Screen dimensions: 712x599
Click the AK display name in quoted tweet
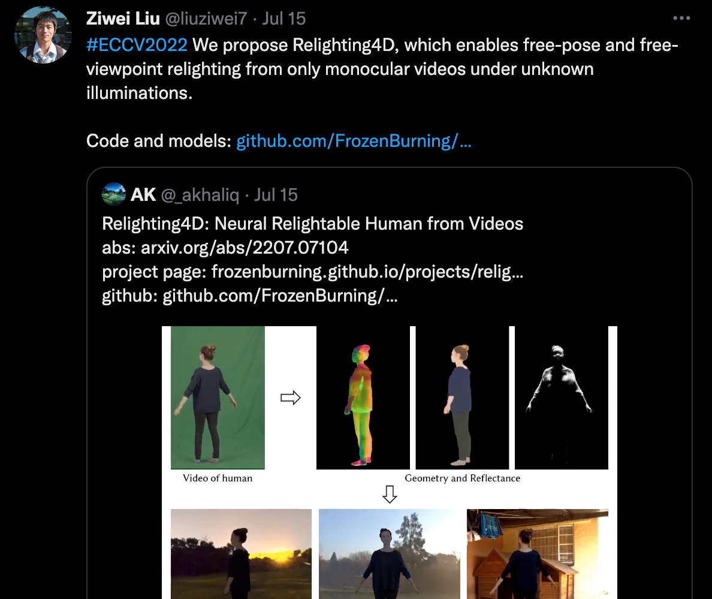coord(143,195)
